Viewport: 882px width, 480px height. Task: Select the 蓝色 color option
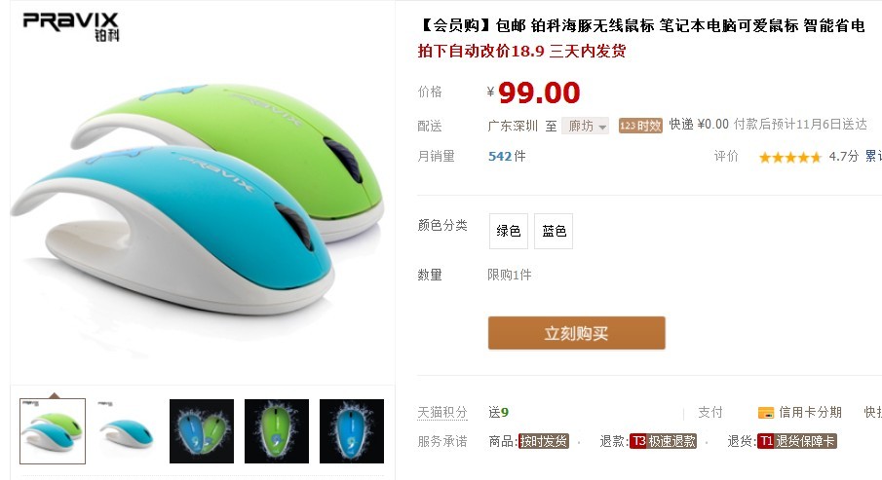coord(554,231)
